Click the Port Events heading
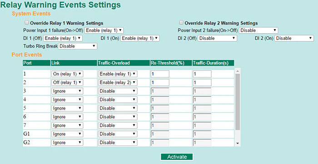The image size is (318, 164). tap(27, 55)
